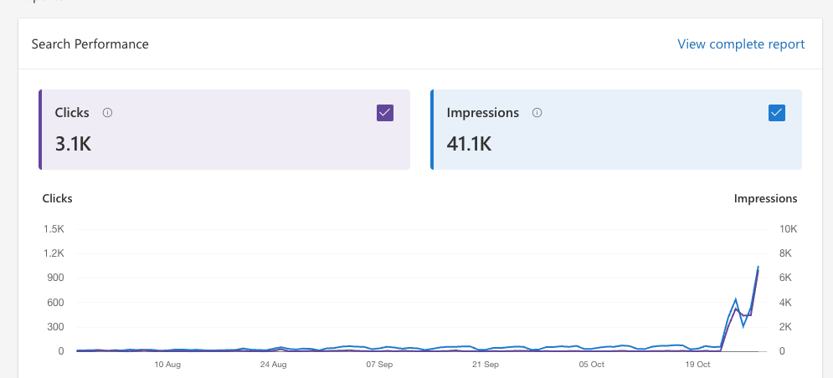The image size is (833, 378).
Task: Toggle the blue Impressions checkbox
Action: coord(776,112)
